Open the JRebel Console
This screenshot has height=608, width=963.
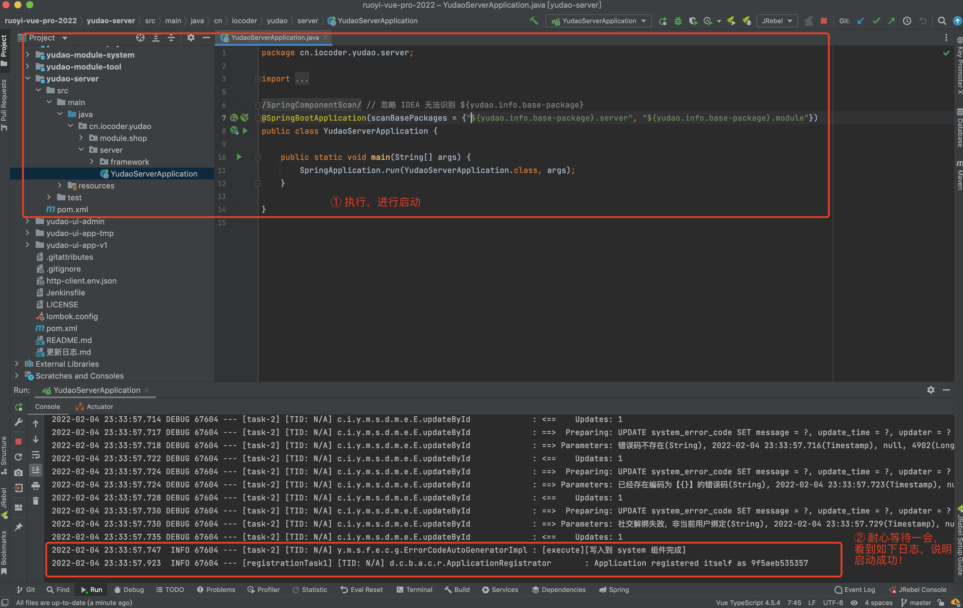(x=917, y=590)
